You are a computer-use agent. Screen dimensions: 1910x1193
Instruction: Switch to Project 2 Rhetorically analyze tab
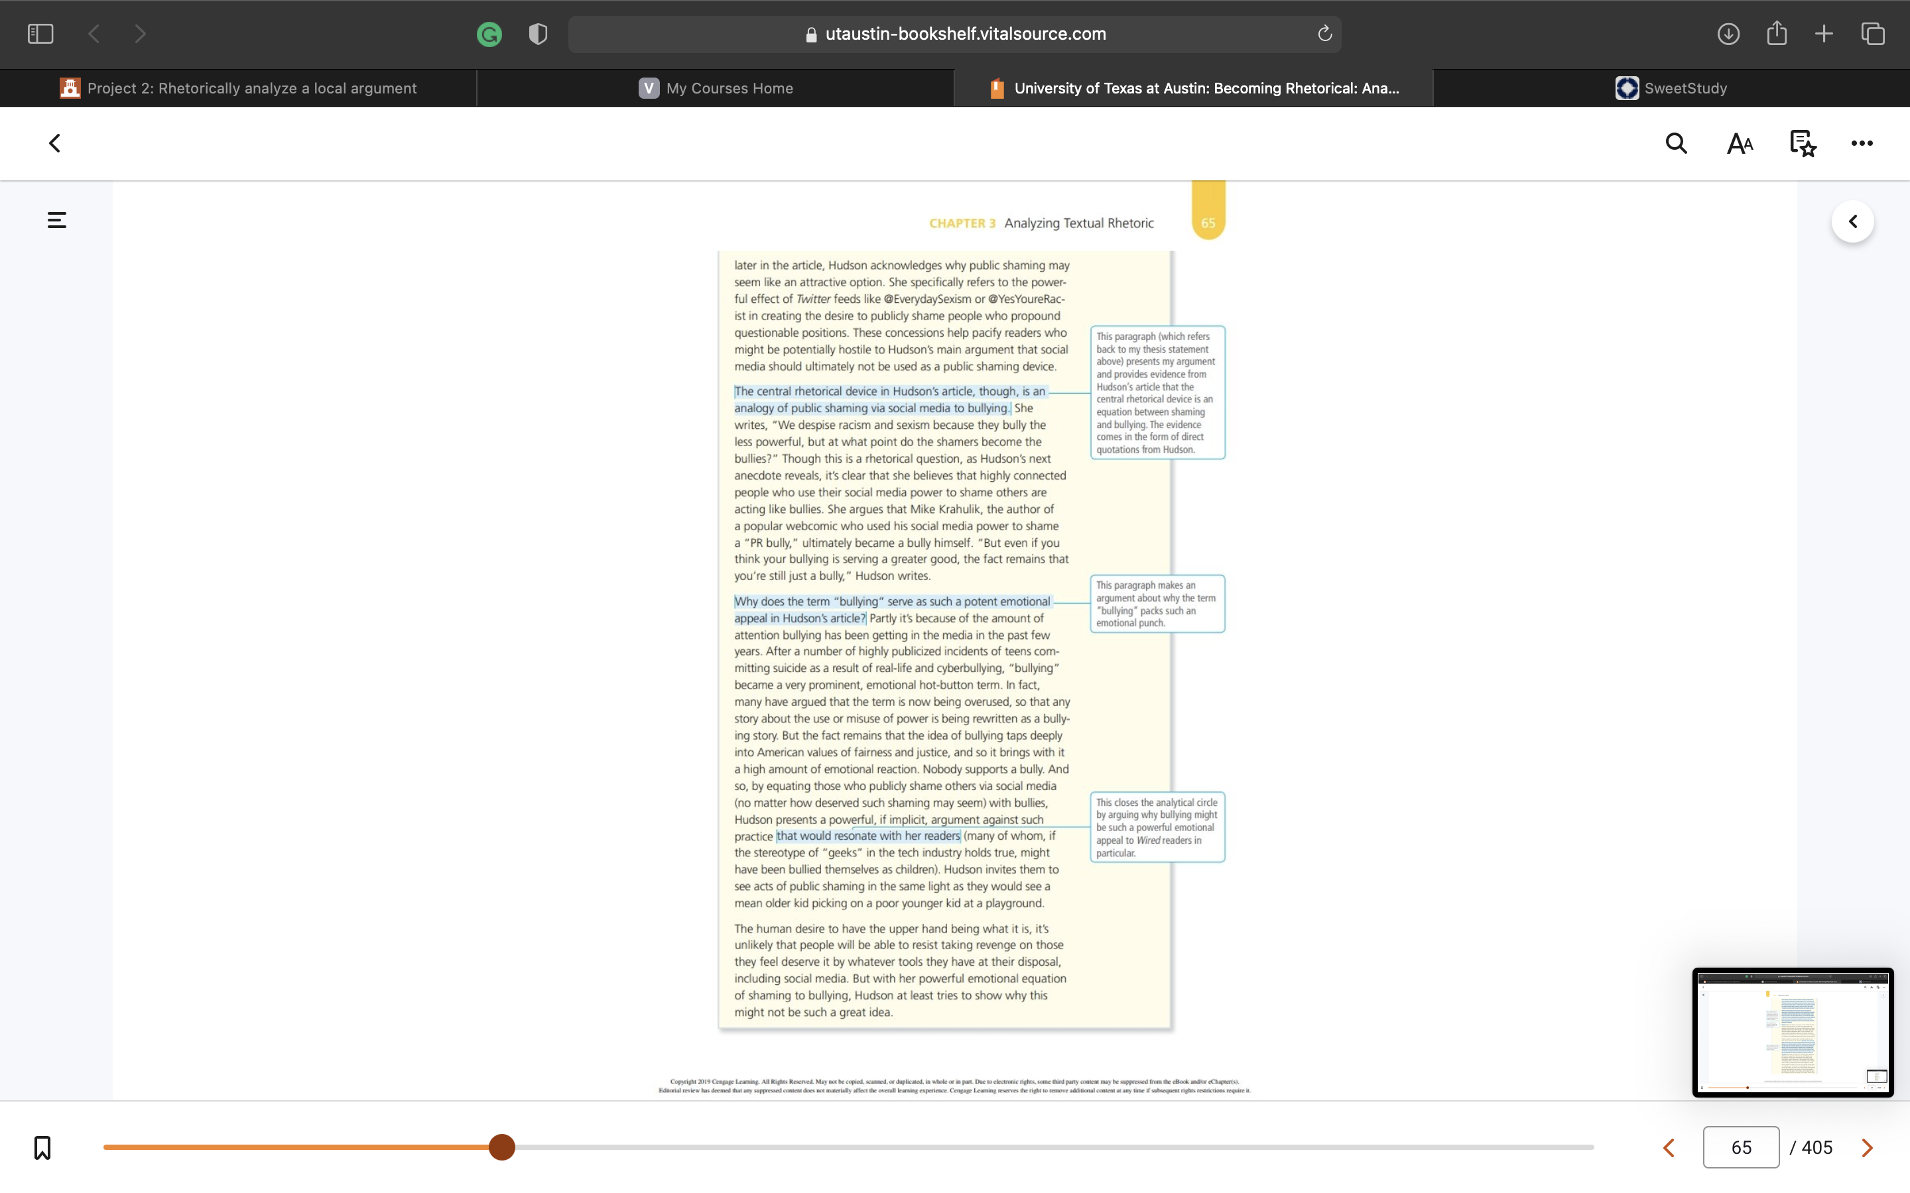(238, 88)
